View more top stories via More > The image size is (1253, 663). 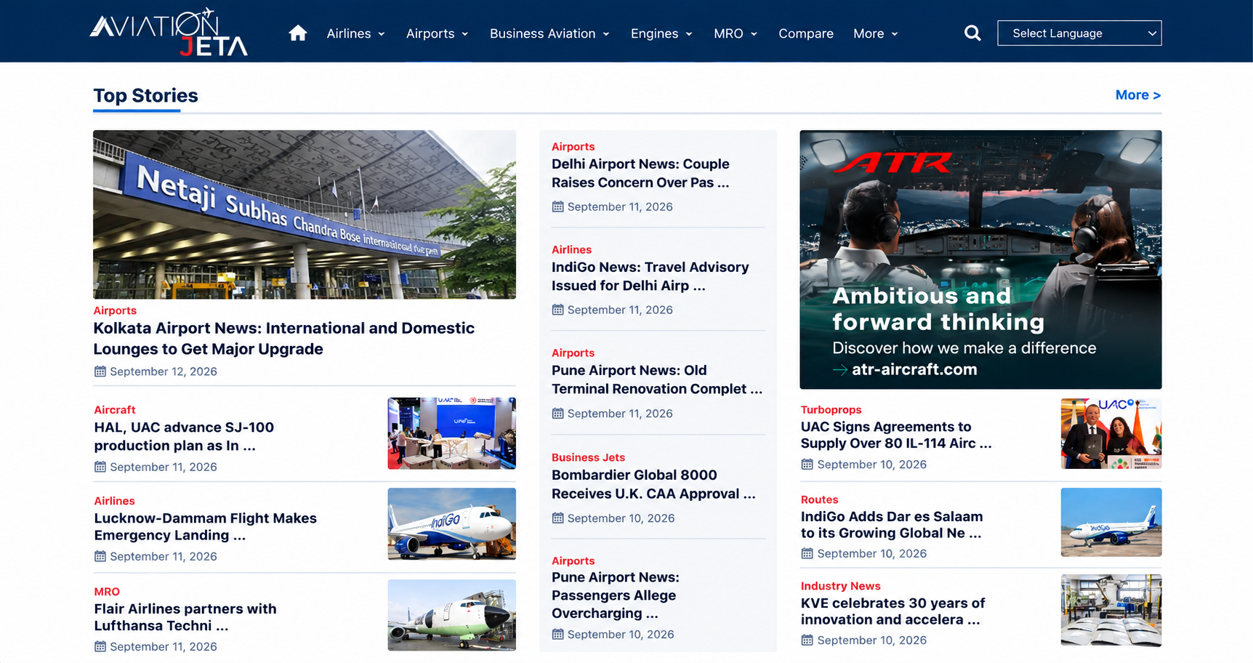point(1138,95)
